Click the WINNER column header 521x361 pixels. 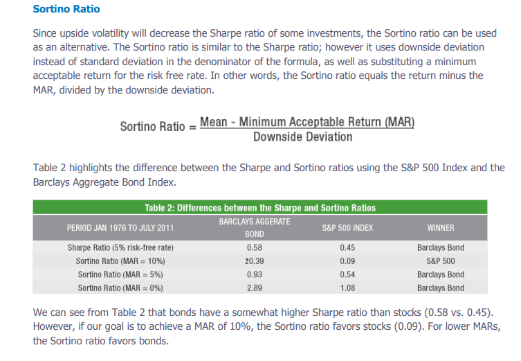441,227
